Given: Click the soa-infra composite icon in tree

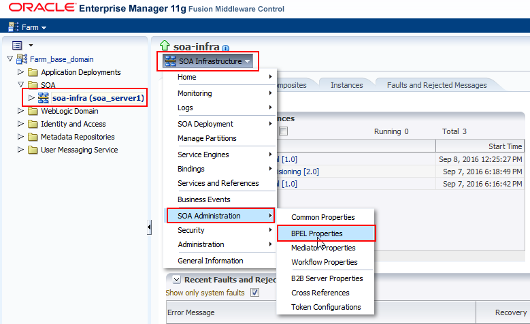Looking at the screenshot, I should pos(44,98).
